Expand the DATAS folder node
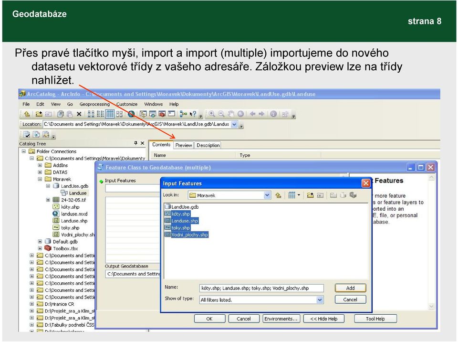The image size is (458, 342). 40,172
